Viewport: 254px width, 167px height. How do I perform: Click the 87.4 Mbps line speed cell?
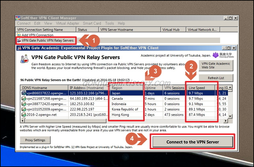pos(201,115)
